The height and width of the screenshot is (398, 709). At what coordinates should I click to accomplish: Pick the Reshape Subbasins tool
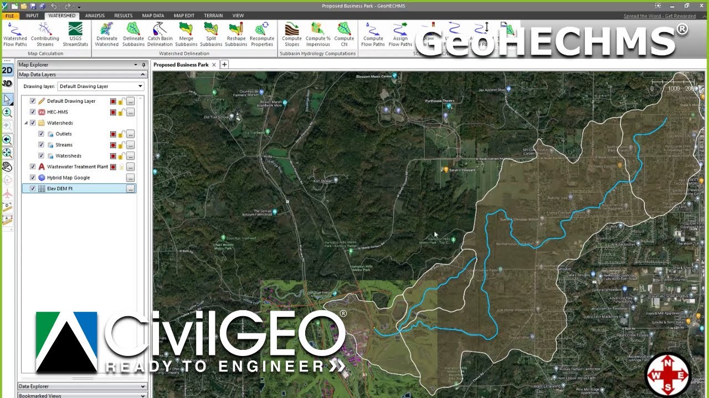236,34
